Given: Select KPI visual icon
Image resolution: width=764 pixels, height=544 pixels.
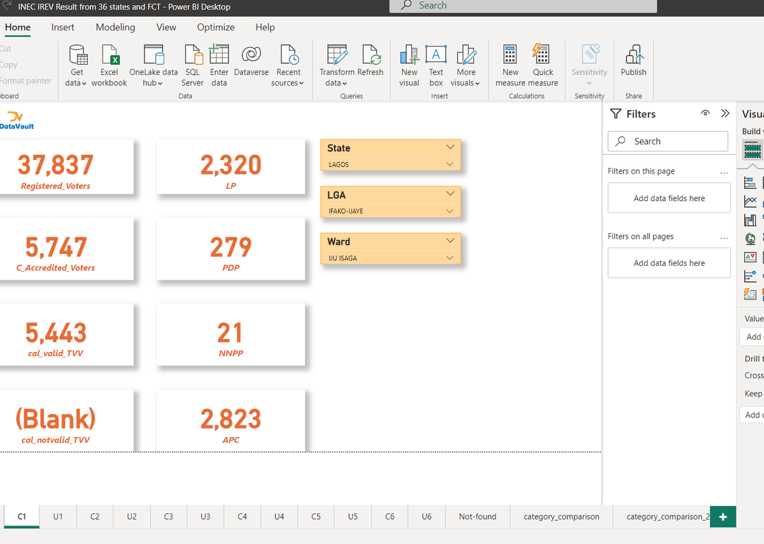Looking at the screenshot, I should [751, 257].
